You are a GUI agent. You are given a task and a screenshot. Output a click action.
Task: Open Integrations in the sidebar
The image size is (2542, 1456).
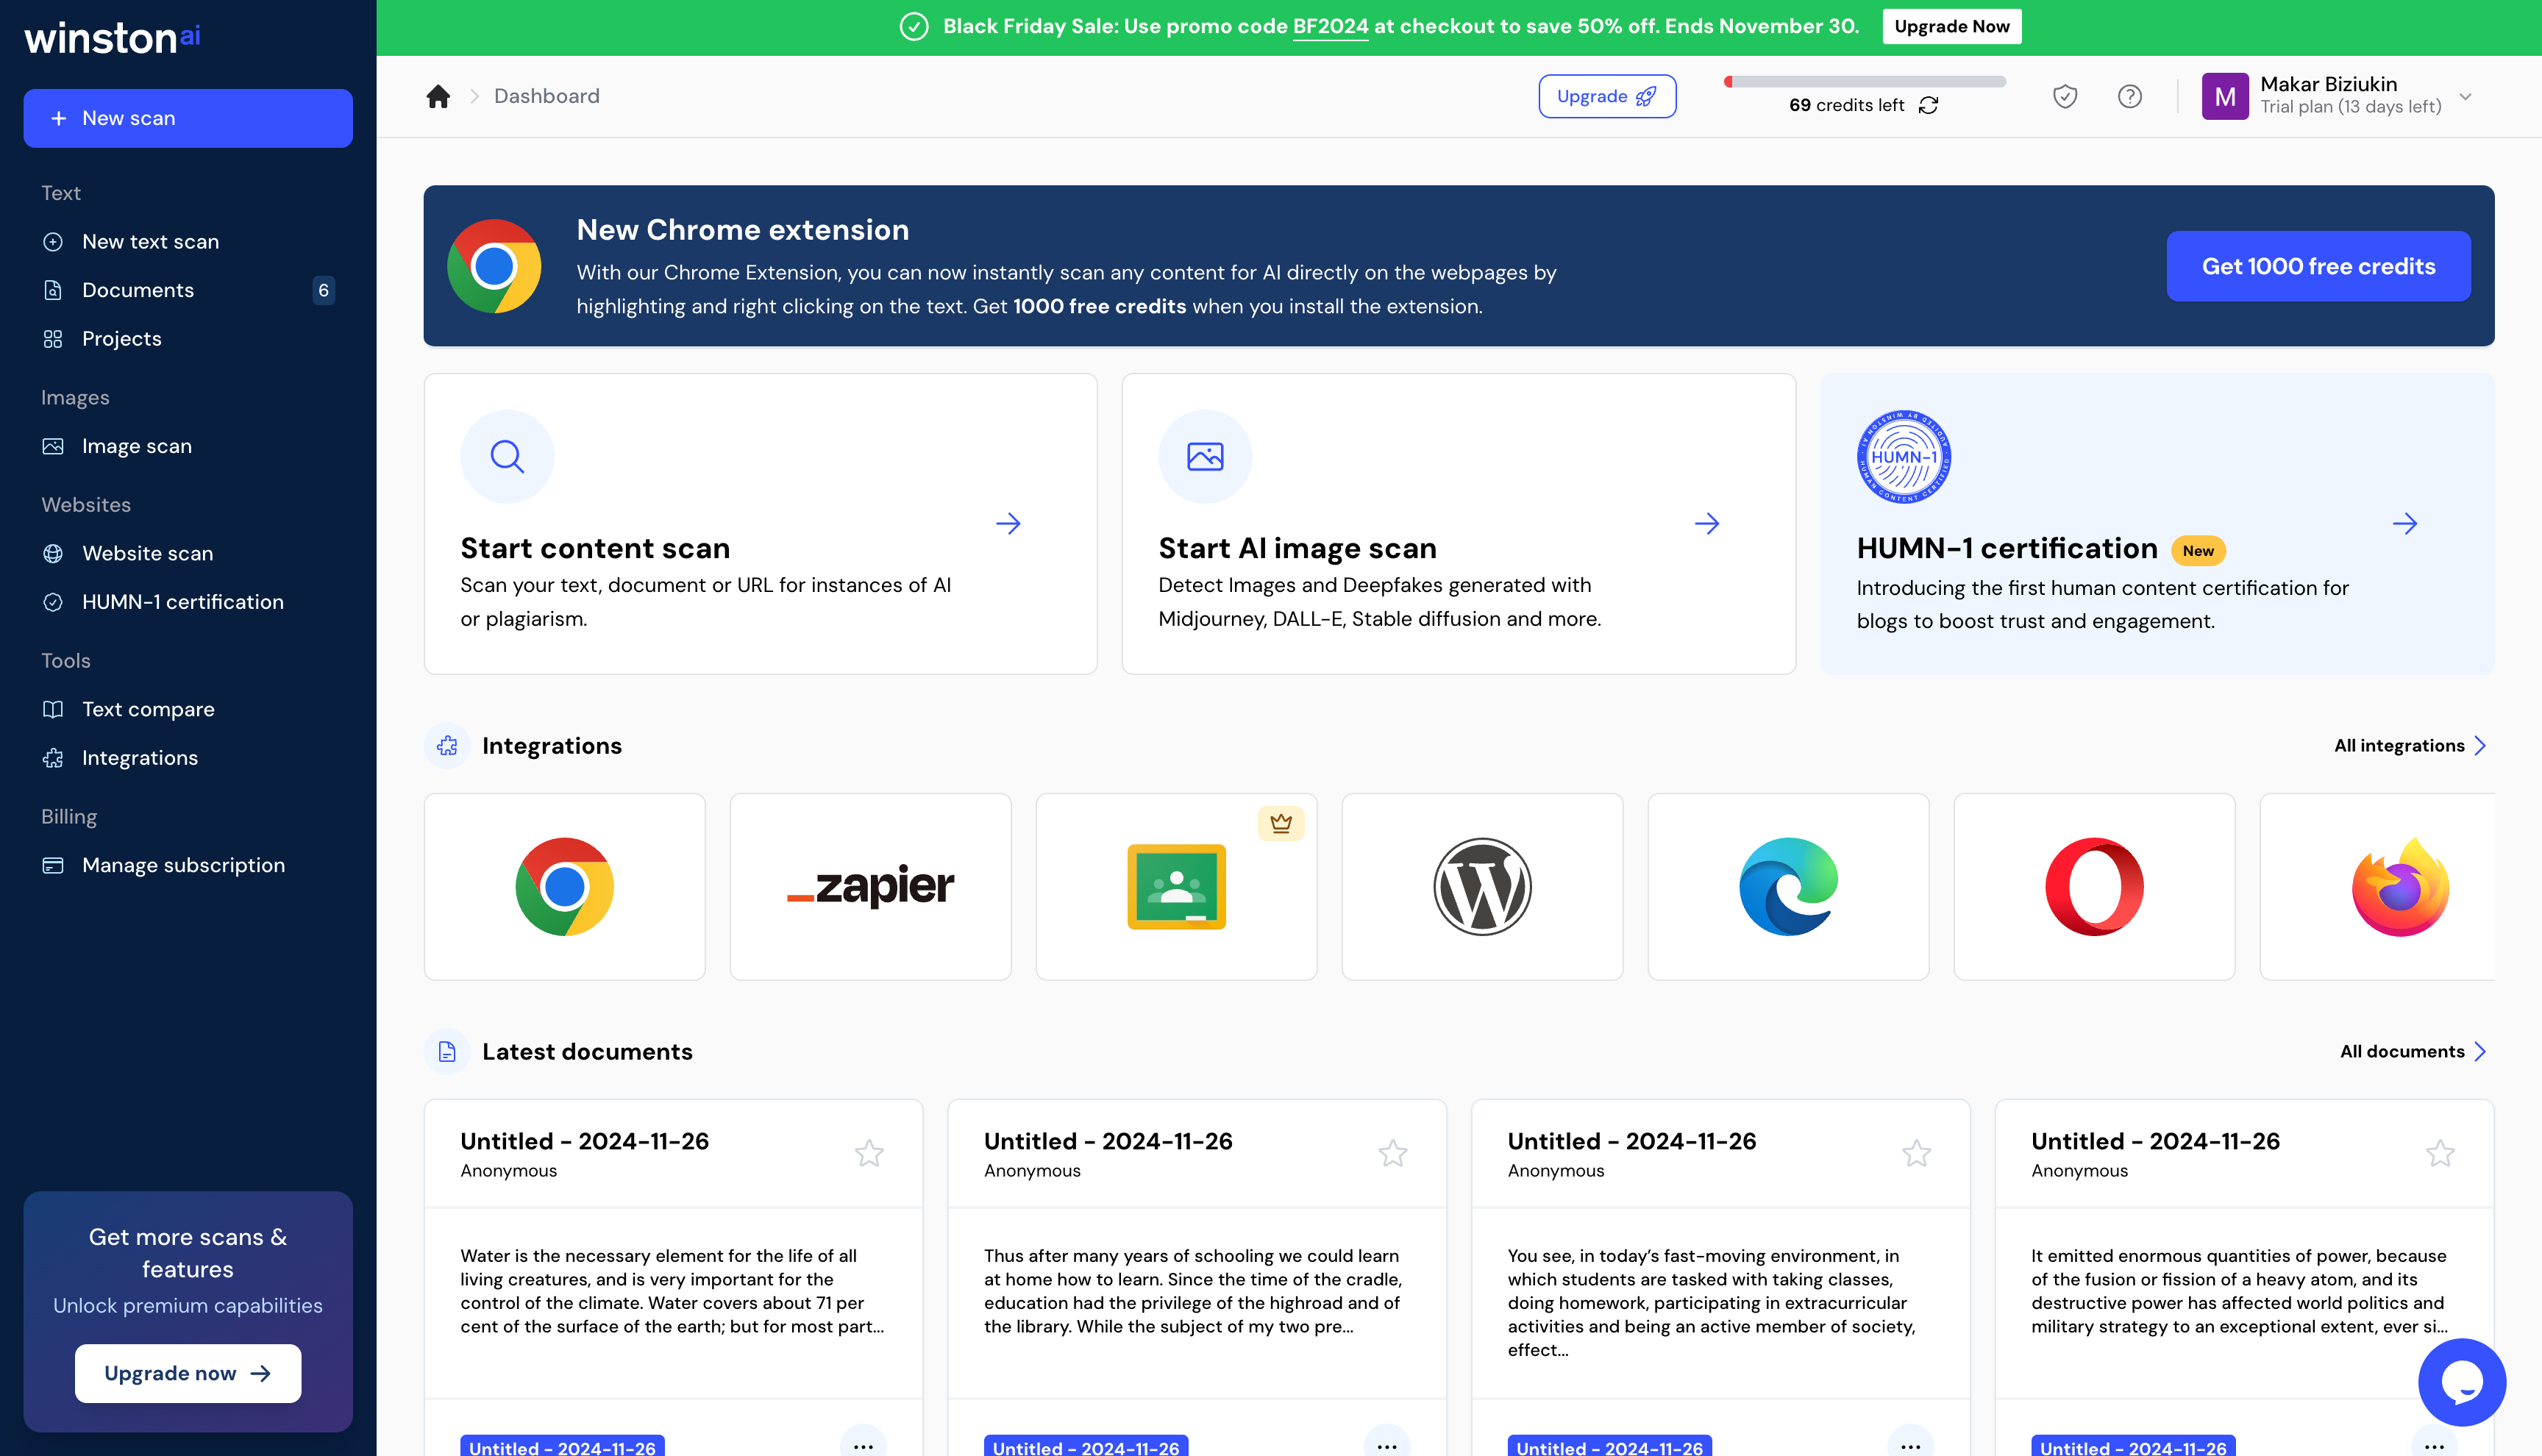pyautogui.click(x=188, y=758)
